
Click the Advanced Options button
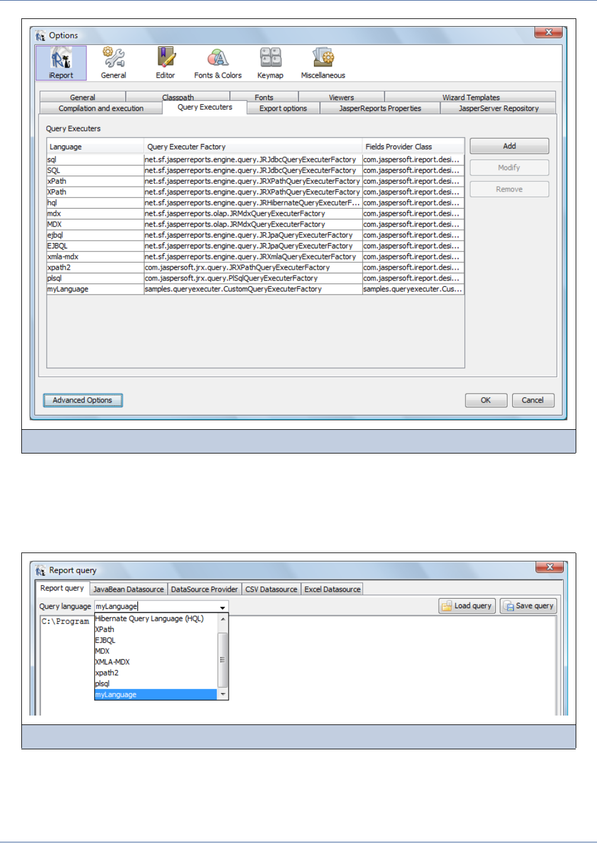pyautogui.click(x=83, y=400)
